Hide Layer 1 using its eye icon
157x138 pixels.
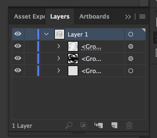18,34
